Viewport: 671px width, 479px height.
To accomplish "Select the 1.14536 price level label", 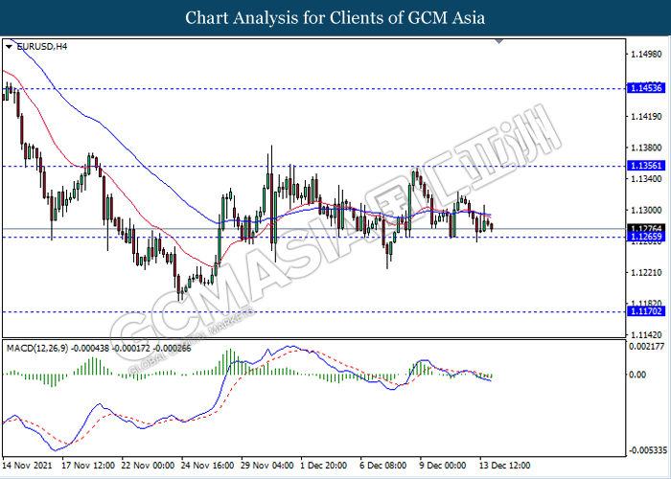I will (x=646, y=88).
